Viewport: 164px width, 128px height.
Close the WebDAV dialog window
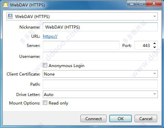pos(154,4)
